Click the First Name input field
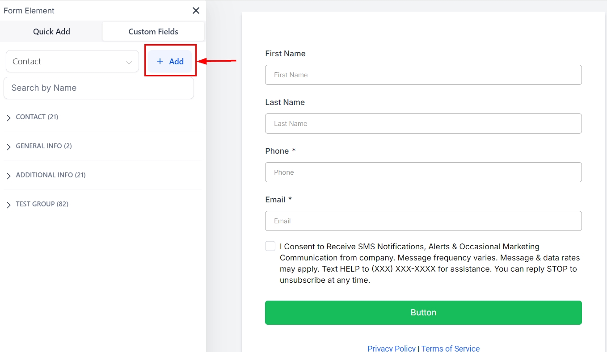This screenshot has width=607, height=352. [x=423, y=75]
